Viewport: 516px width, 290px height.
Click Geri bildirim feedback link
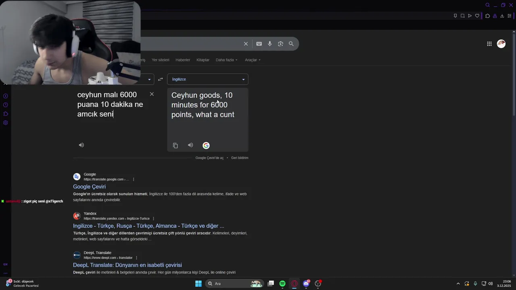coord(239,158)
